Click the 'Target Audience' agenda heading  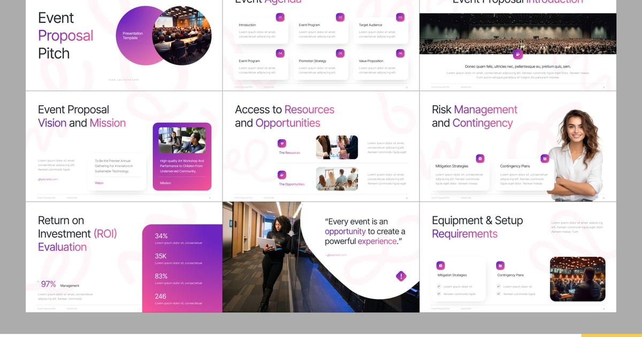(x=371, y=25)
